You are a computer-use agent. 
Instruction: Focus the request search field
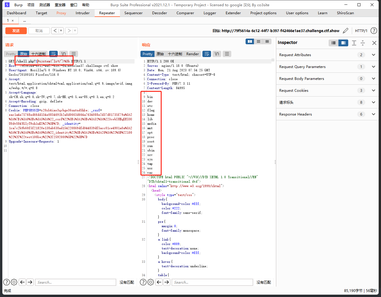[x=76, y=282]
